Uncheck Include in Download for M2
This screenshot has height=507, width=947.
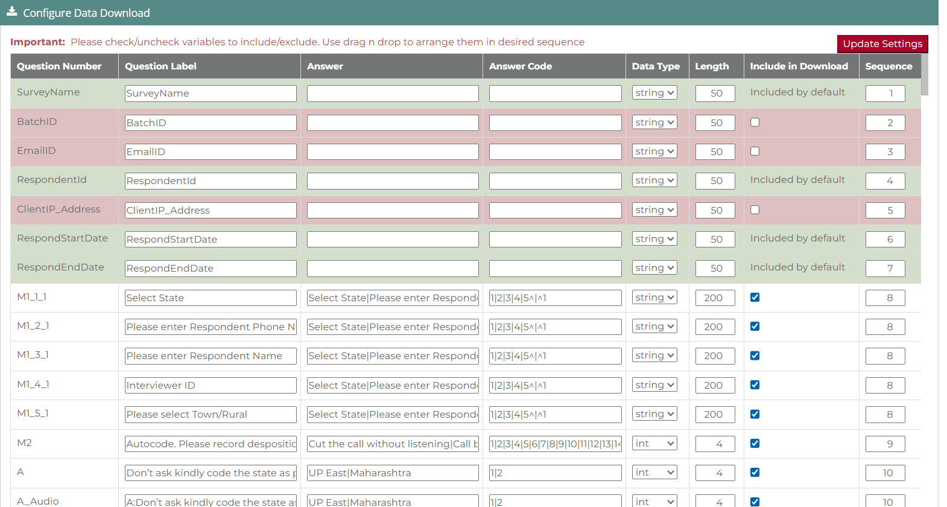tap(755, 444)
